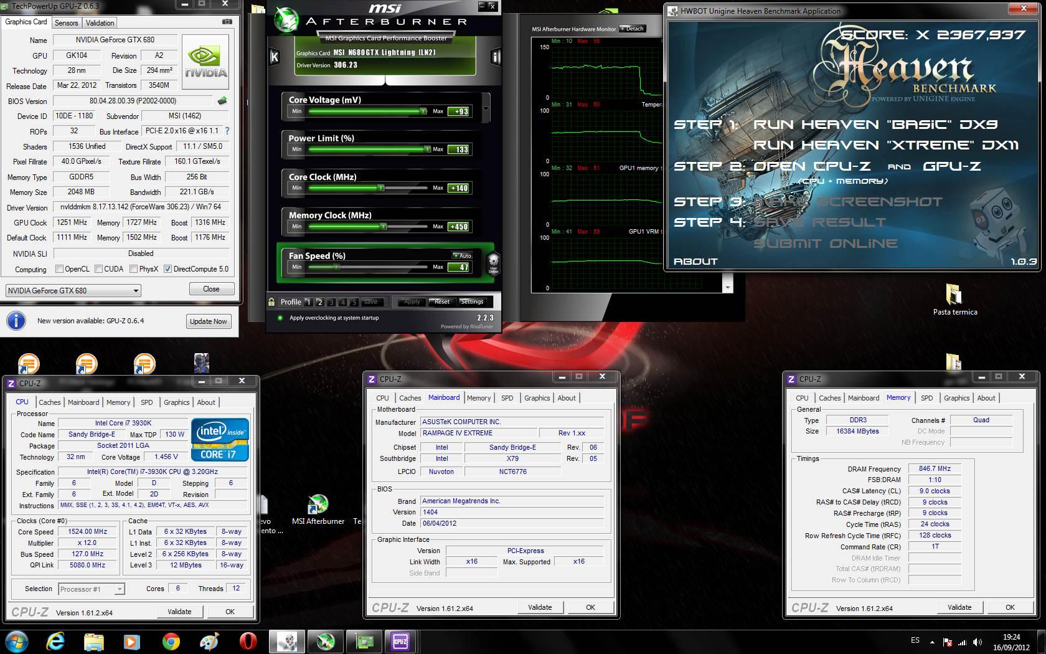Click Update Now in GPU-Z

pos(209,321)
